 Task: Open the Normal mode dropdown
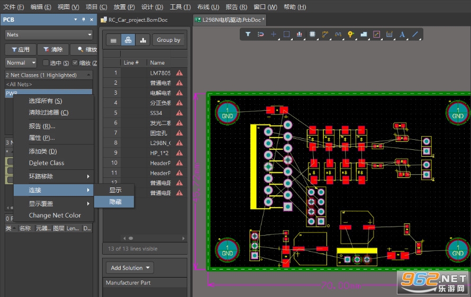(21, 62)
